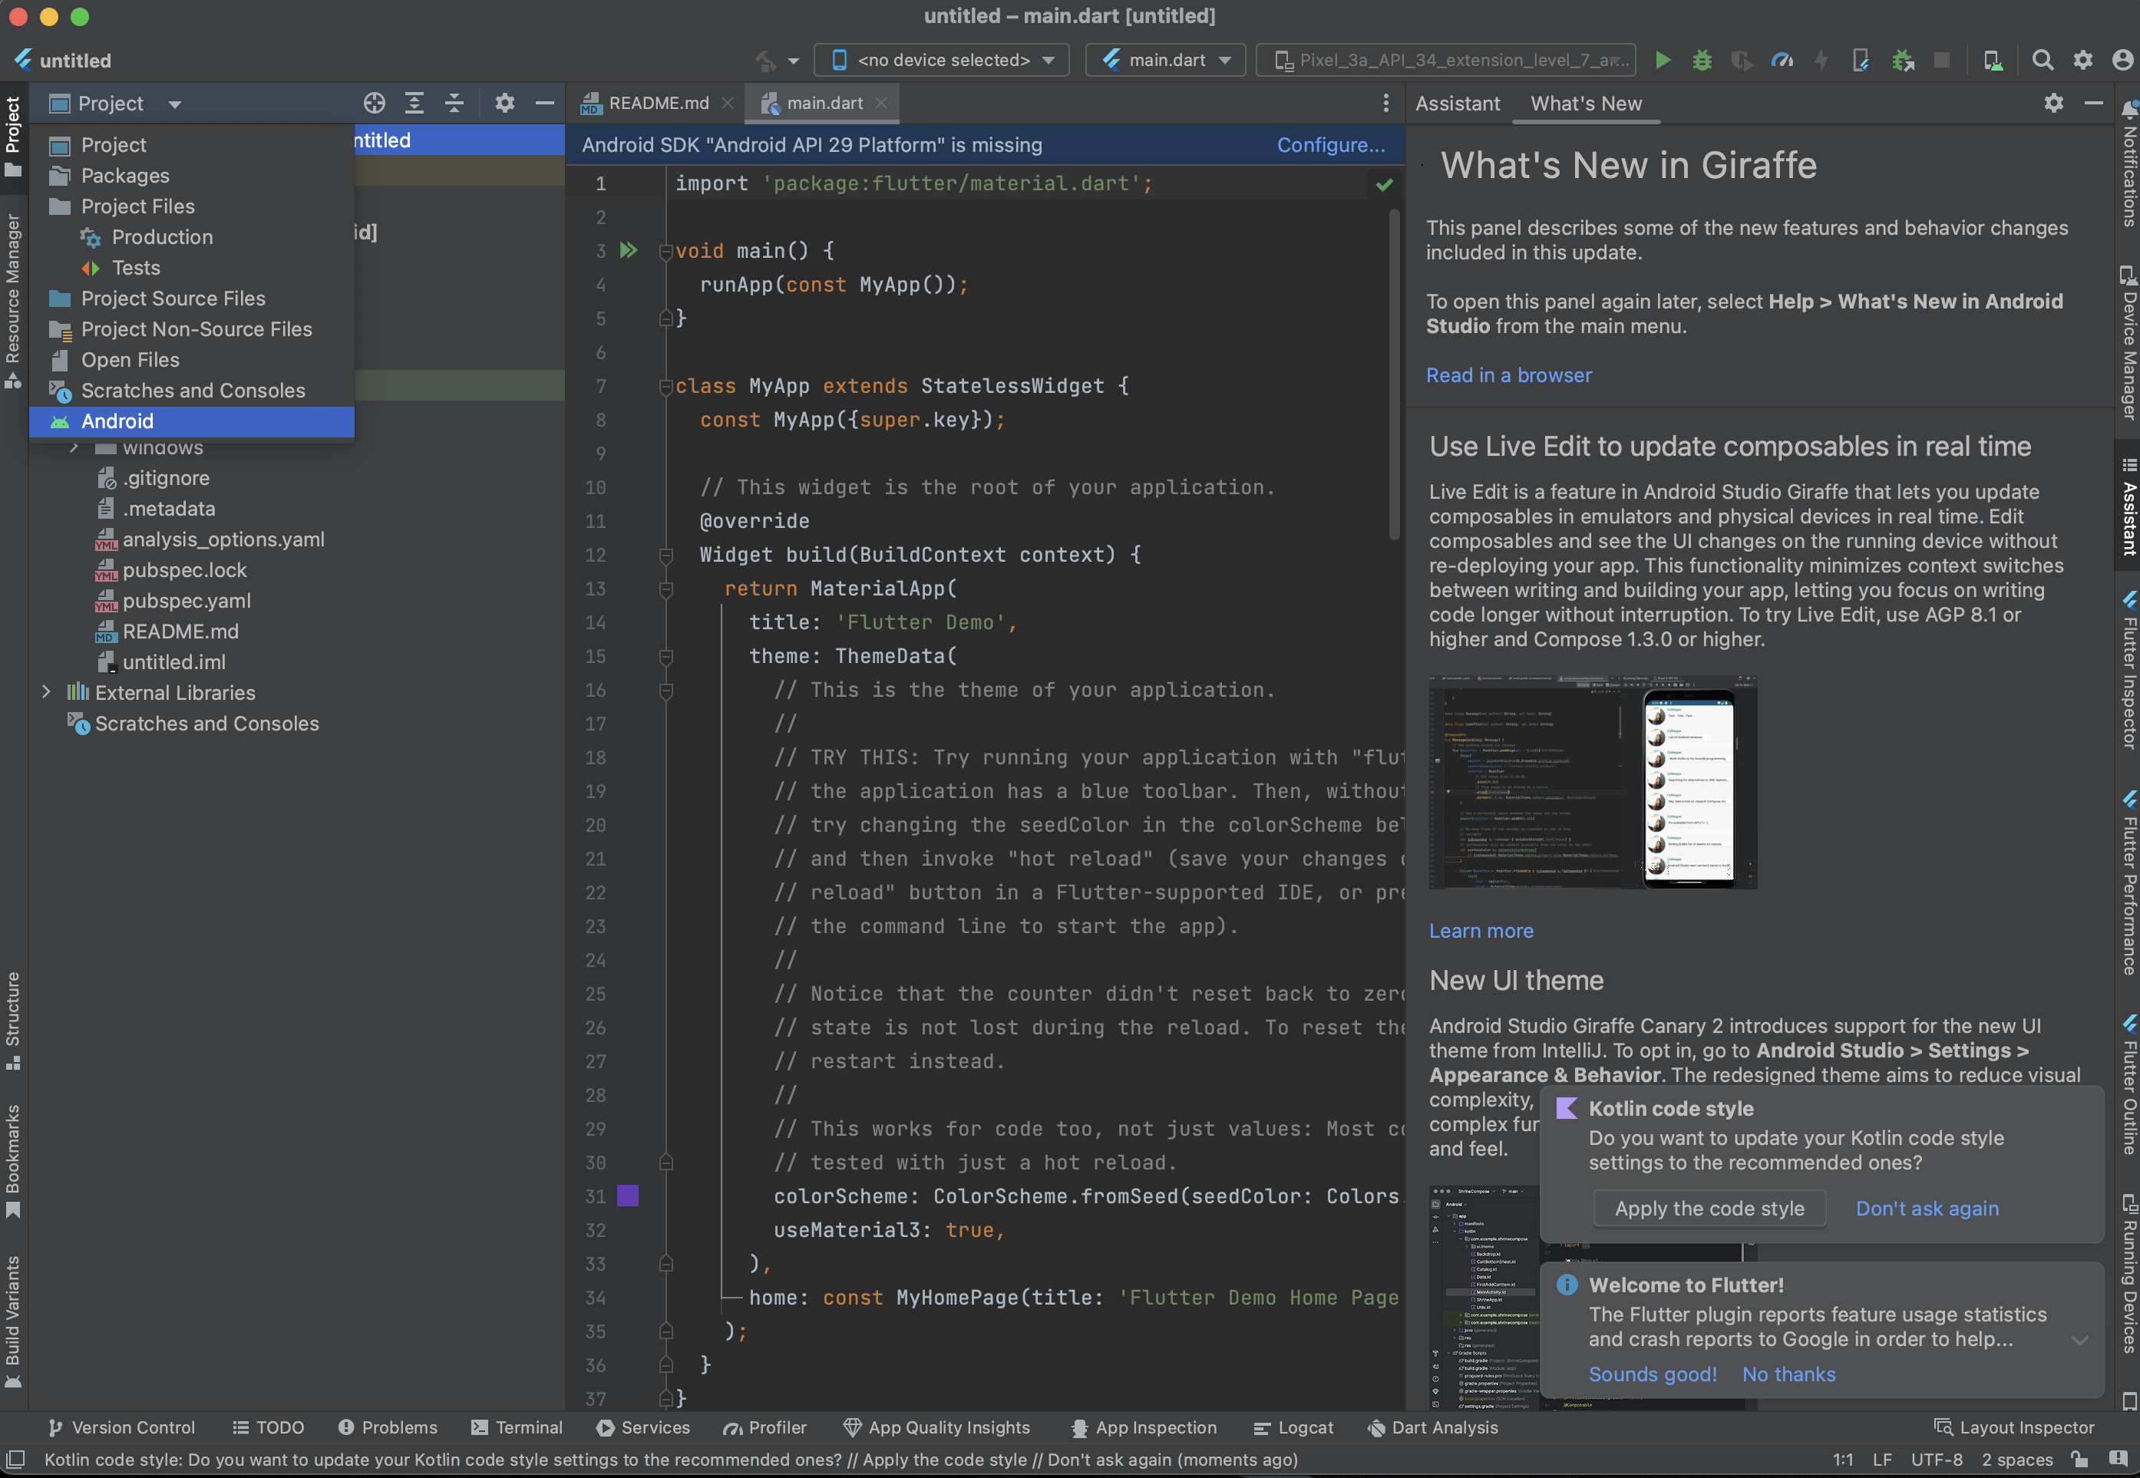Click Apply the code style button
The width and height of the screenshot is (2140, 1478).
click(1709, 1209)
